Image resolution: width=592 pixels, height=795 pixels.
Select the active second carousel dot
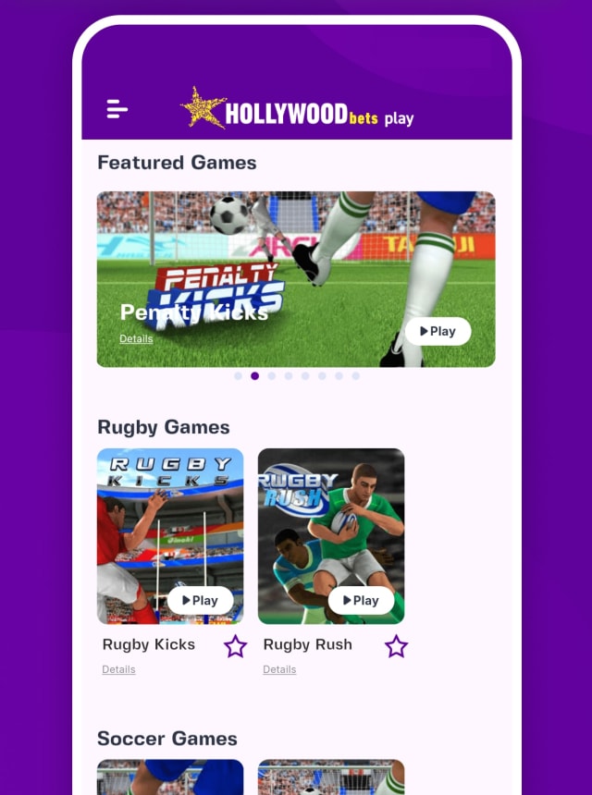tap(254, 375)
